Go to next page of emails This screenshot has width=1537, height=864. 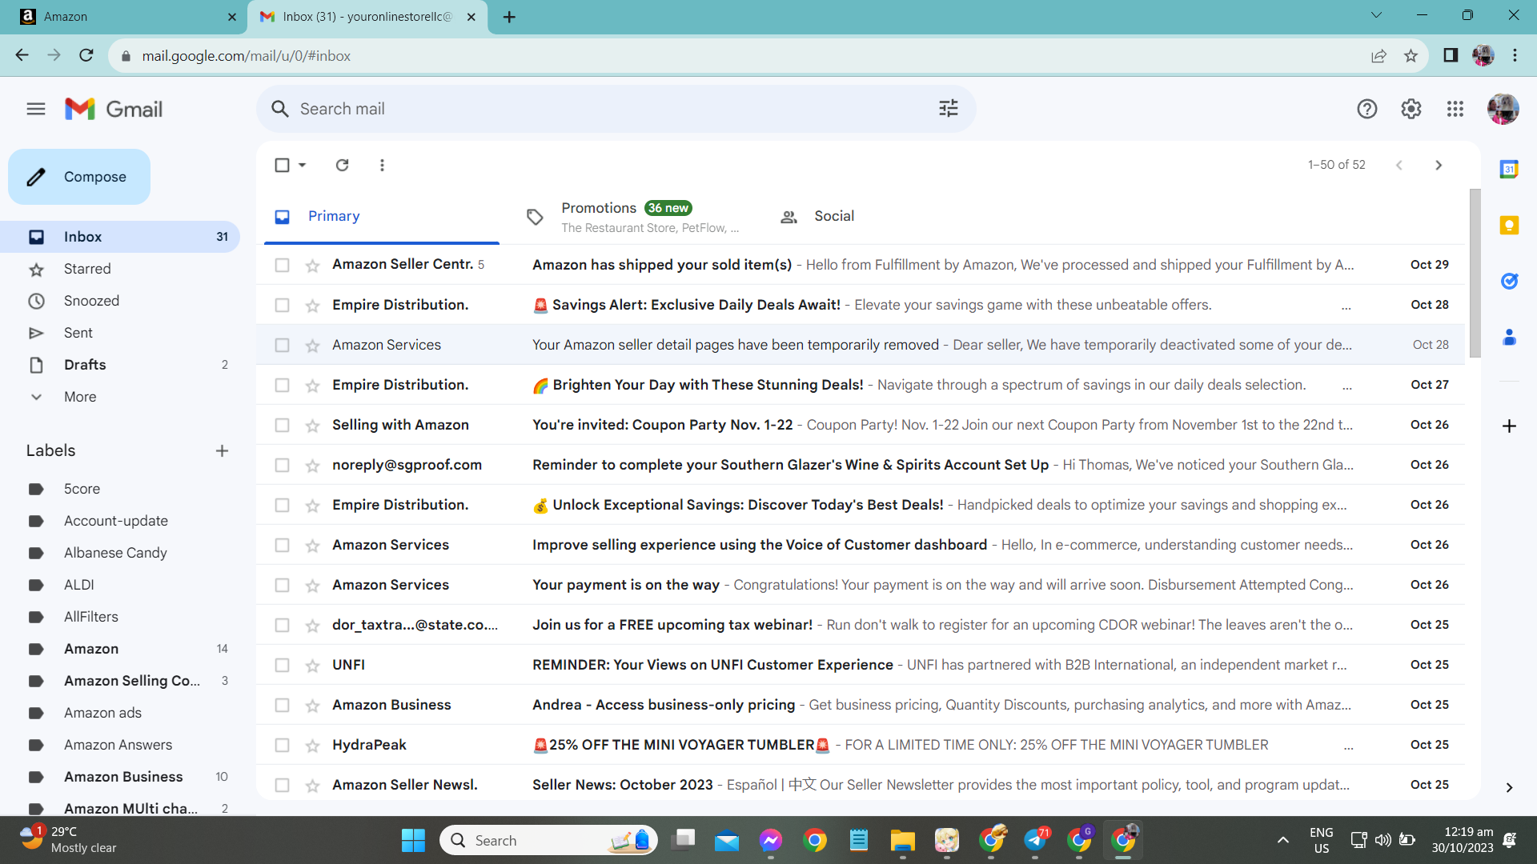click(x=1439, y=165)
